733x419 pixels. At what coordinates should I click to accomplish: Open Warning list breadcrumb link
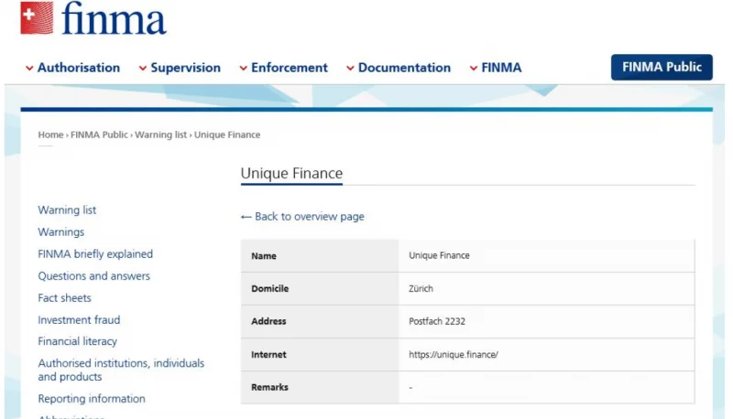161,134
